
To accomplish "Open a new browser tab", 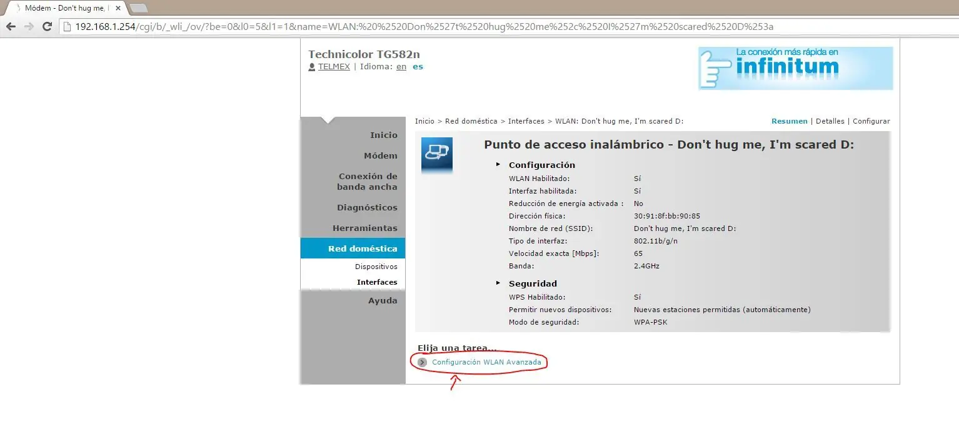I will click(138, 8).
